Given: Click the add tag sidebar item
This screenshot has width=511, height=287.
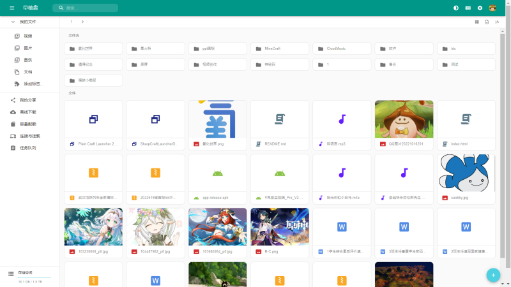Looking at the screenshot, I should [29, 84].
